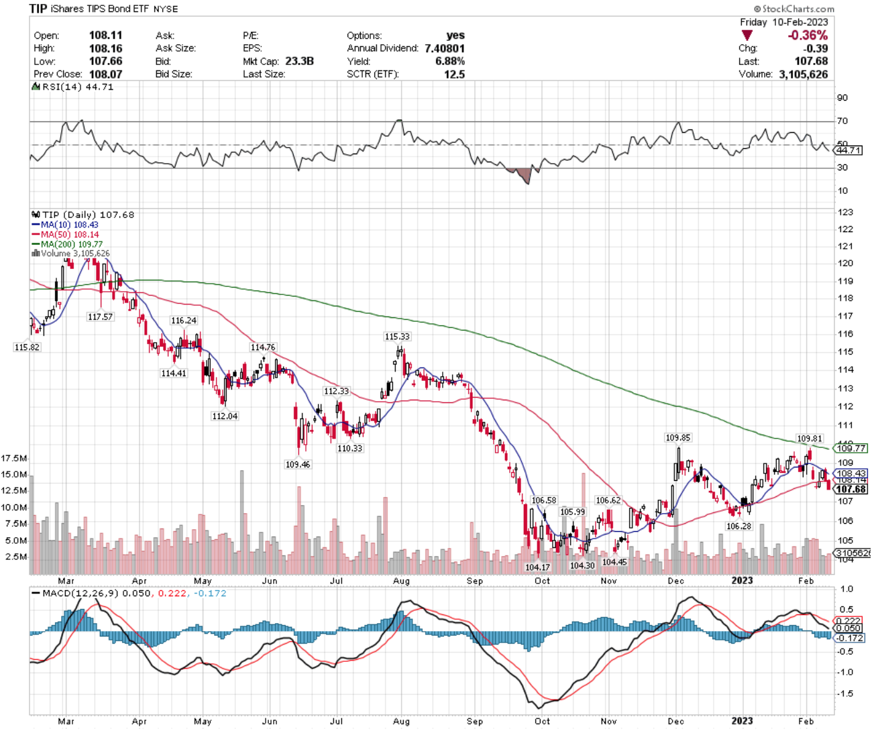
Task: Click the 115.33 August high annotation
Action: click(397, 337)
